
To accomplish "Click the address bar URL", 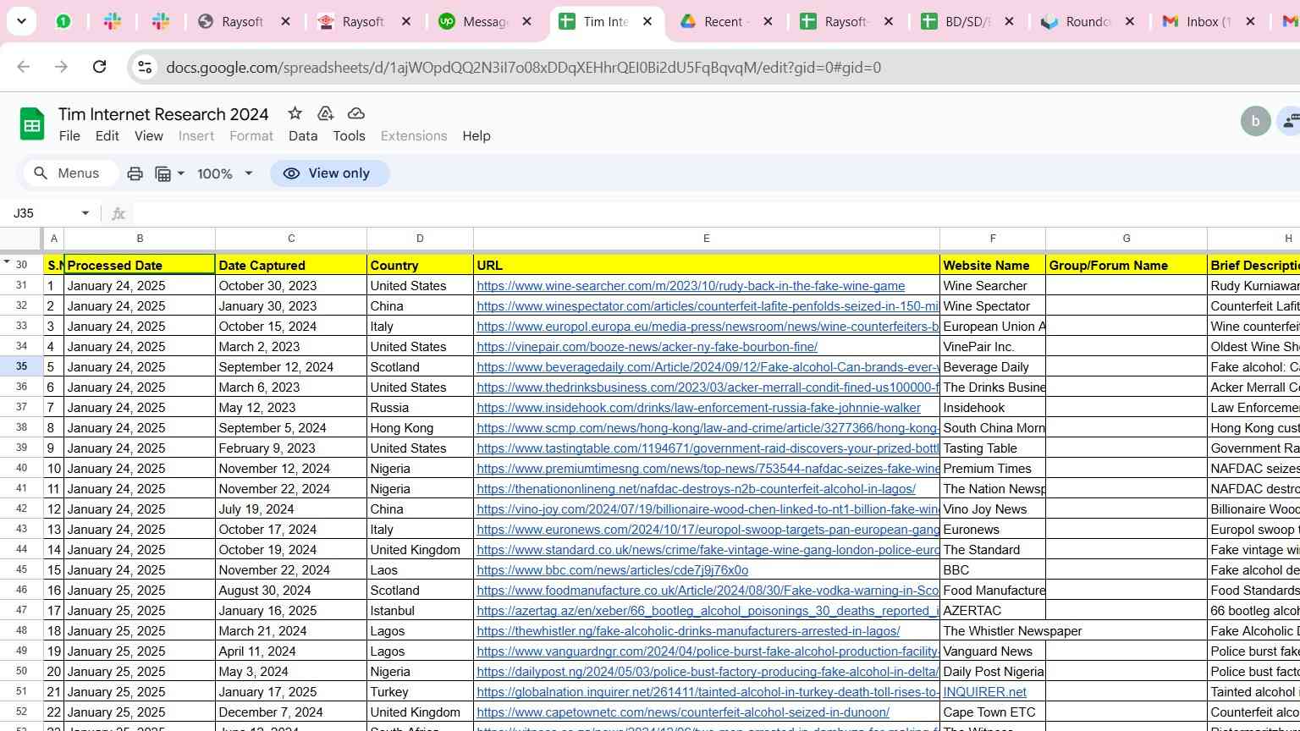I will coord(523,67).
